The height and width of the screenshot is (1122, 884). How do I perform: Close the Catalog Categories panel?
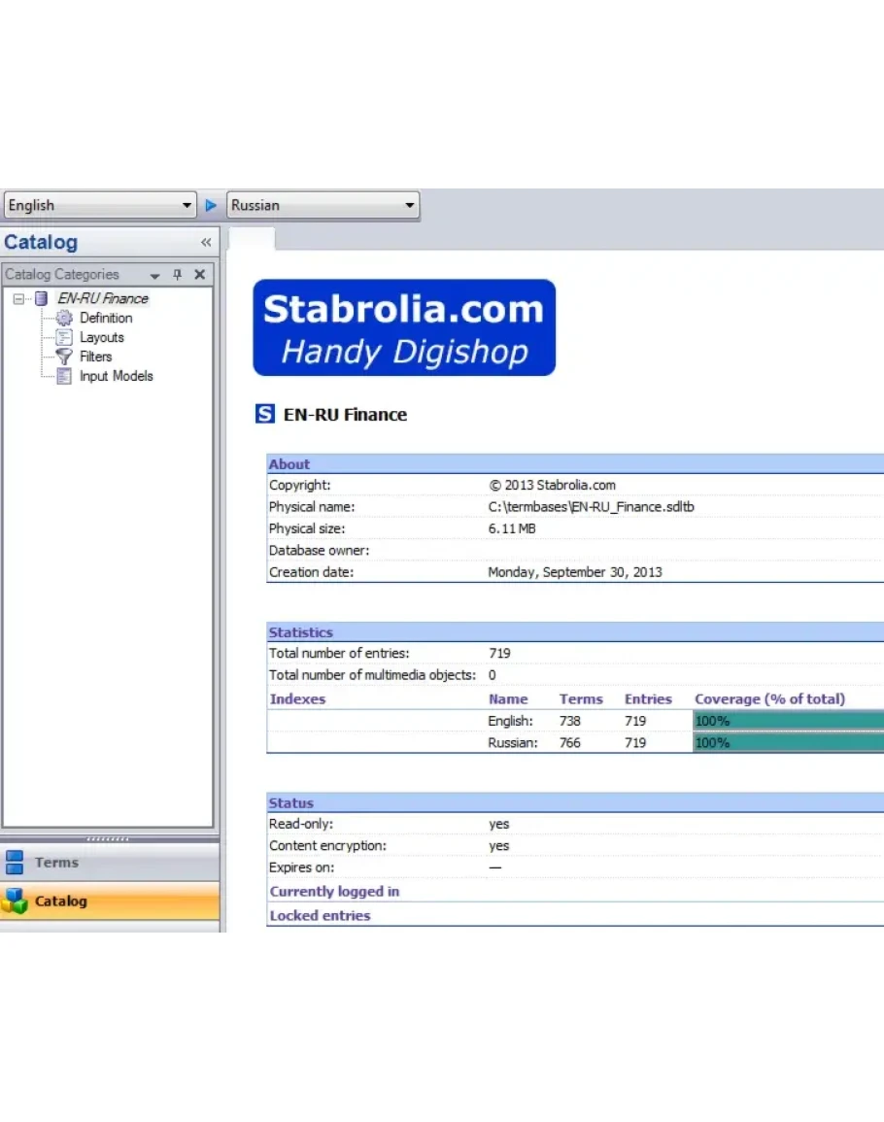199,275
